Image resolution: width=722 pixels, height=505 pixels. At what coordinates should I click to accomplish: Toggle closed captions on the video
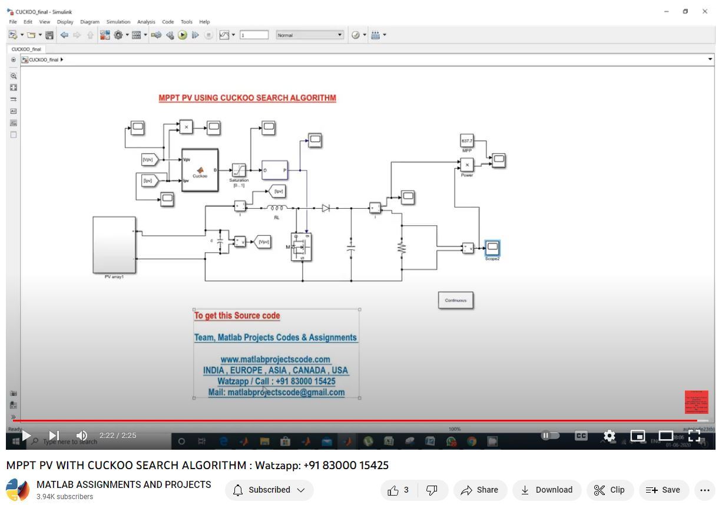581,436
